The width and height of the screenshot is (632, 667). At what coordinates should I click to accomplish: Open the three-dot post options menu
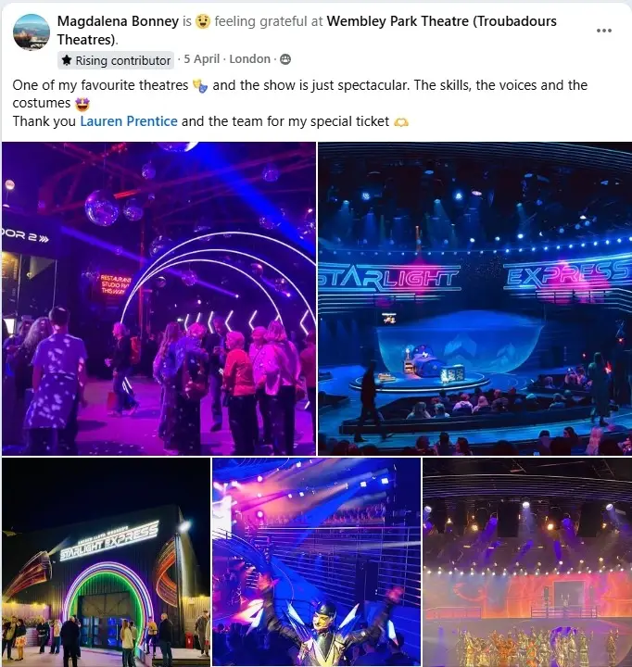click(x=604, y=31)
